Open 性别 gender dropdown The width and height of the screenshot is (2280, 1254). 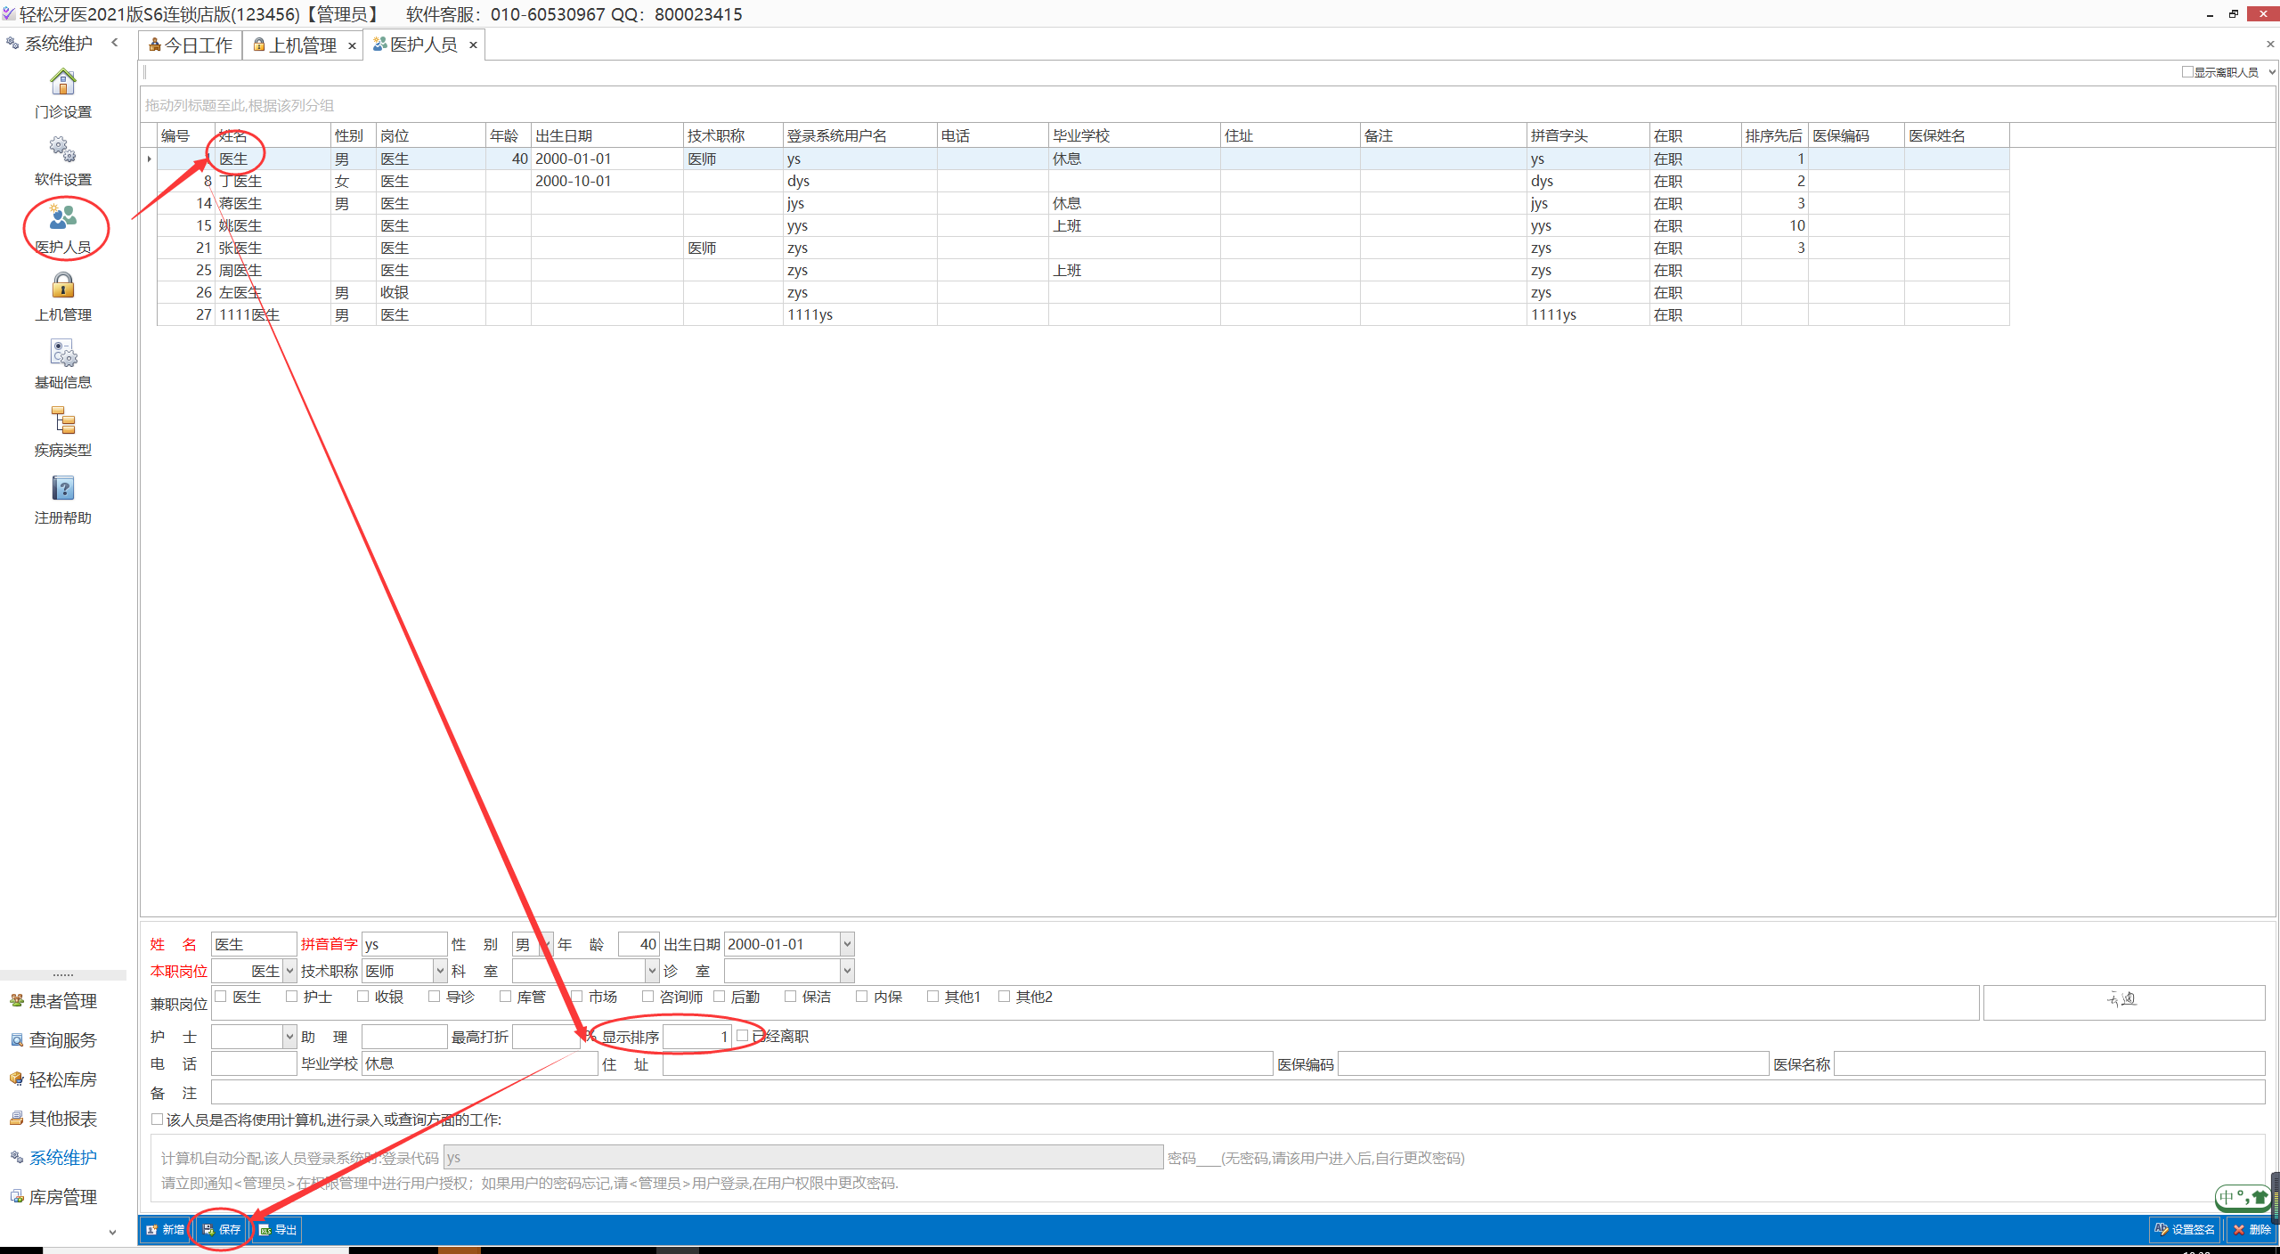click(x=546, y=944)
